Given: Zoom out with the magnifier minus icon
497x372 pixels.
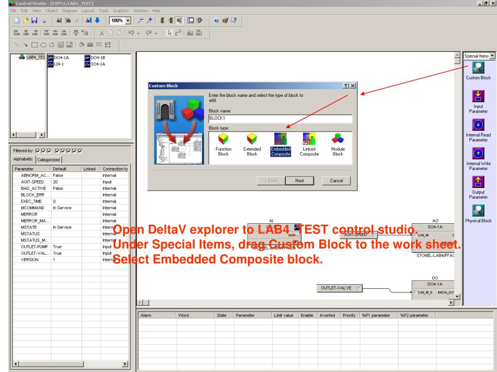Looking at the screenshot, I should [x=140, y=20].
